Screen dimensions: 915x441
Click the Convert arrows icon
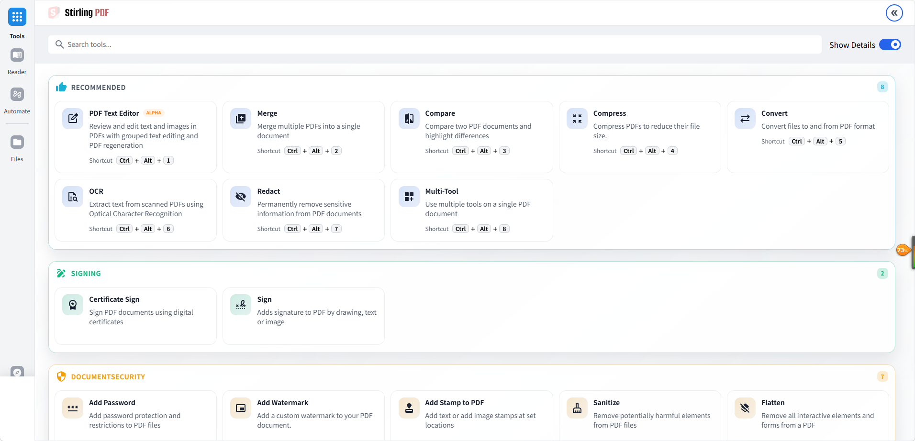click(745, 118)
